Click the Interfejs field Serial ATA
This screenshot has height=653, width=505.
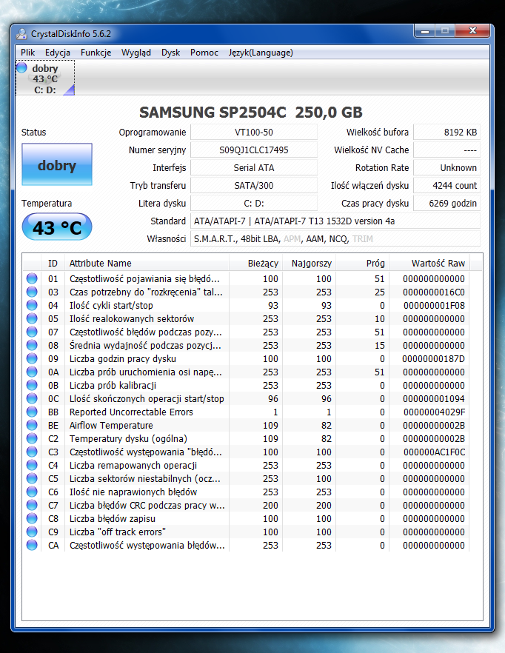coord(254,168)
